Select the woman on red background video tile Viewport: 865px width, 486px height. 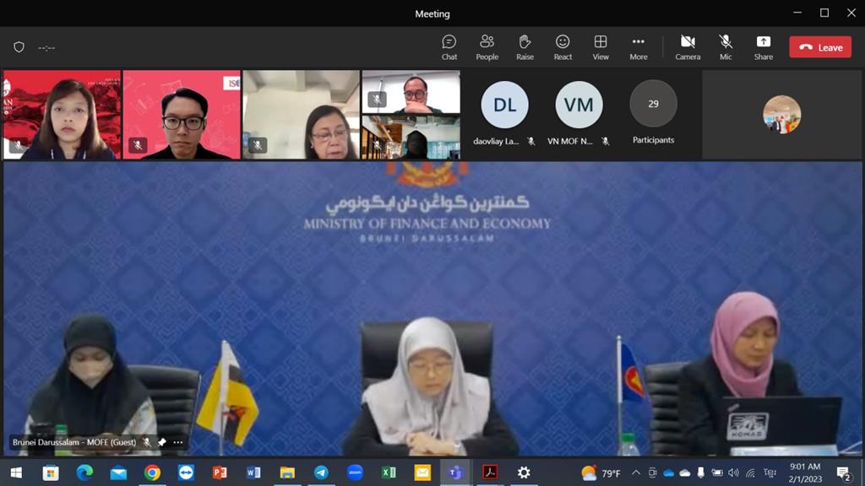click(x=62, y=115)
